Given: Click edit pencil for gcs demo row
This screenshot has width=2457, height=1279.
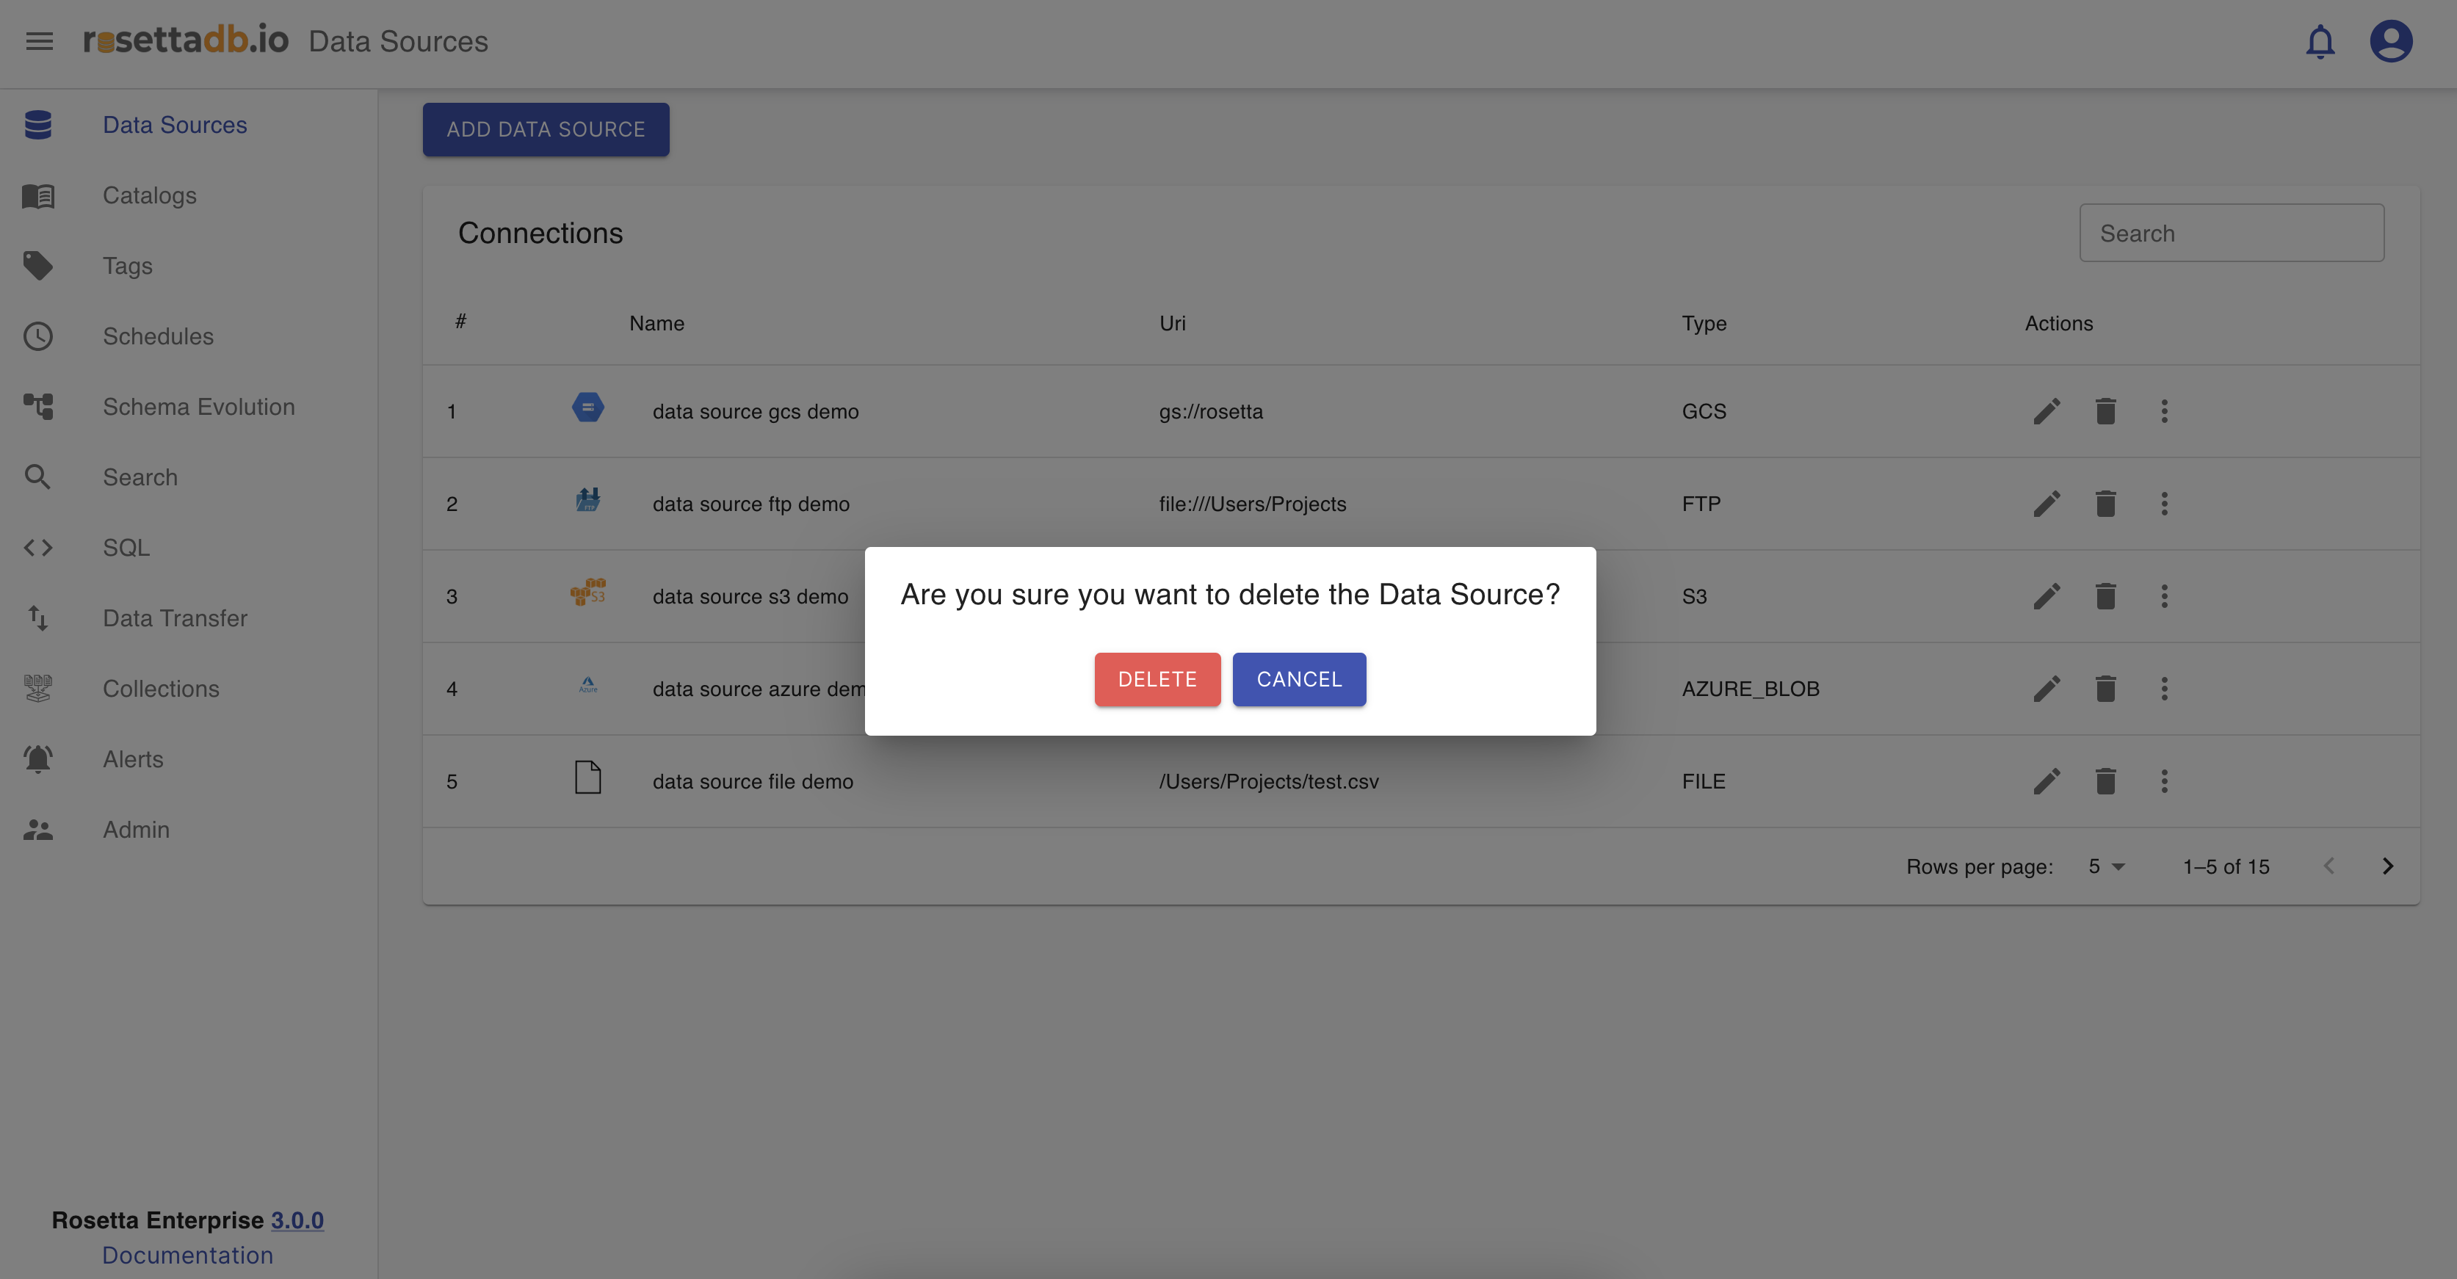Looking at the screenshot, I should click(2047, 411).
